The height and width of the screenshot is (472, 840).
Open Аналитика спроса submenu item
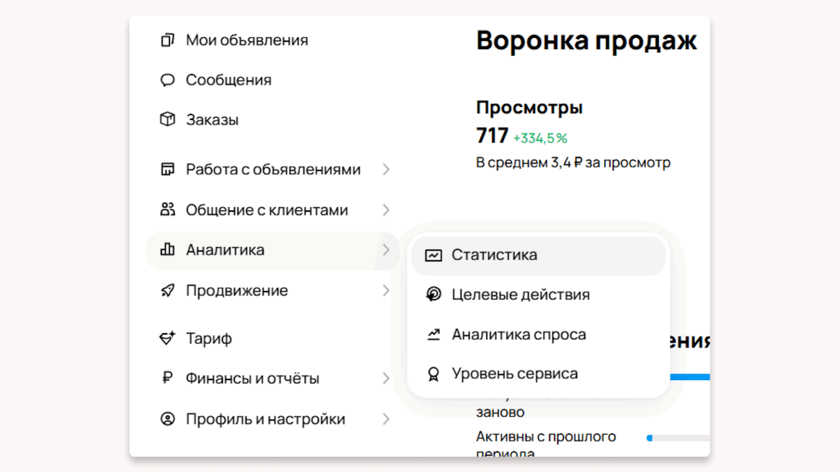click(518, 334)
